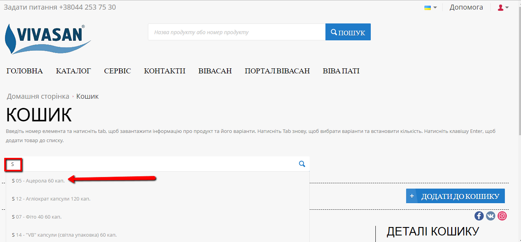Open the Facebook social icon
Image resolution: width=521 pixels, height=242 pixels.
[x=479, y=216]
